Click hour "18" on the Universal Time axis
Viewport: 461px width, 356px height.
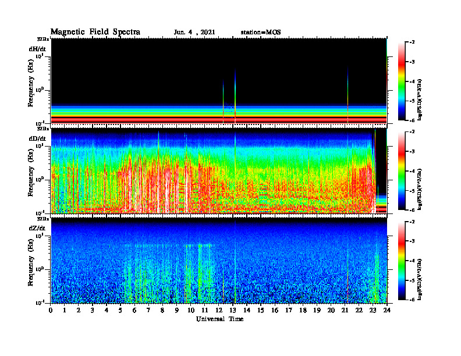[303, 311]
